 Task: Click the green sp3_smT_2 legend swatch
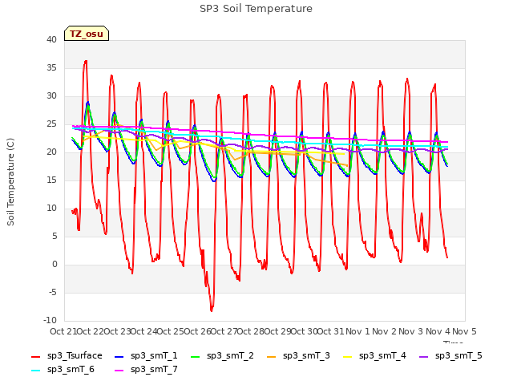point(195,356)
